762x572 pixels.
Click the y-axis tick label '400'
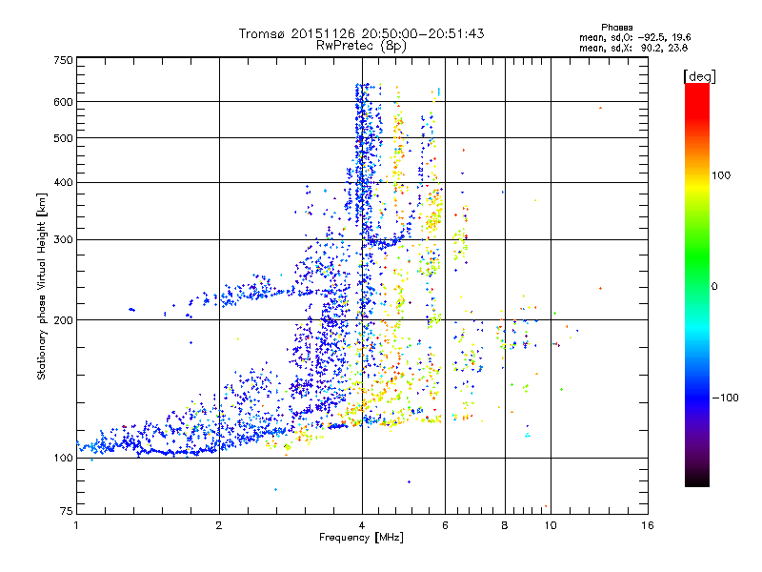(x=64, y=183)
